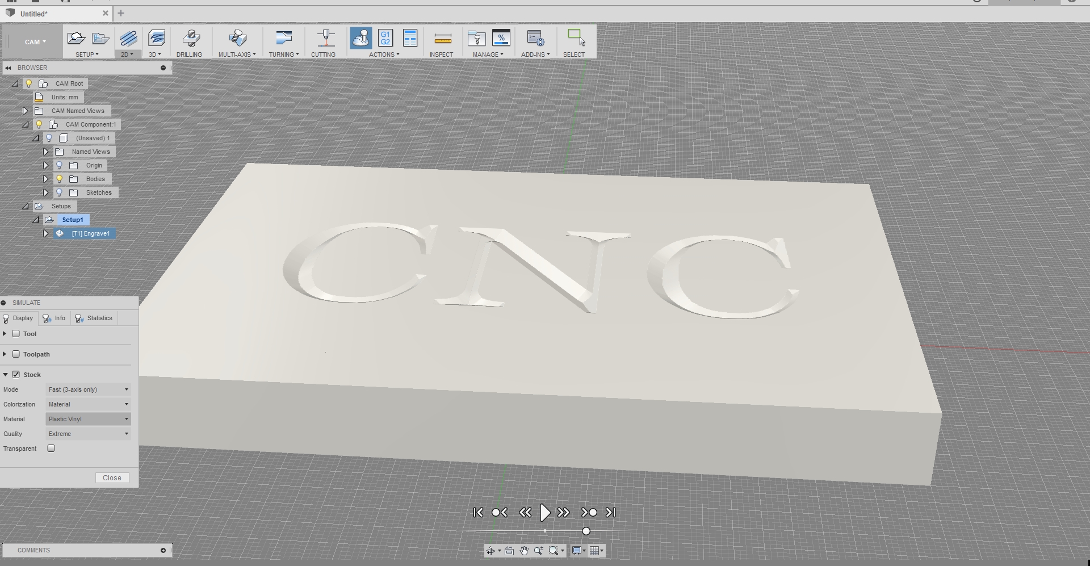This screenshot has height=566, width=1090.
Task: Close the Simulate panel with Close button
Action: [112, 478]
